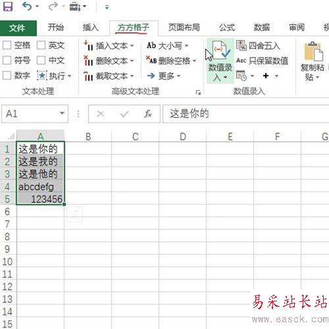Click the Quick Analysis icon below selection

click(74, 215)
